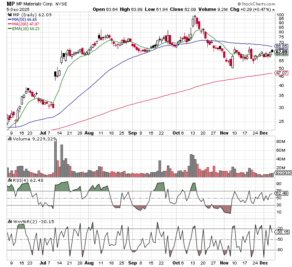
Task: Click the 62.09 last price tag on axis
Action: coord(282,52)
